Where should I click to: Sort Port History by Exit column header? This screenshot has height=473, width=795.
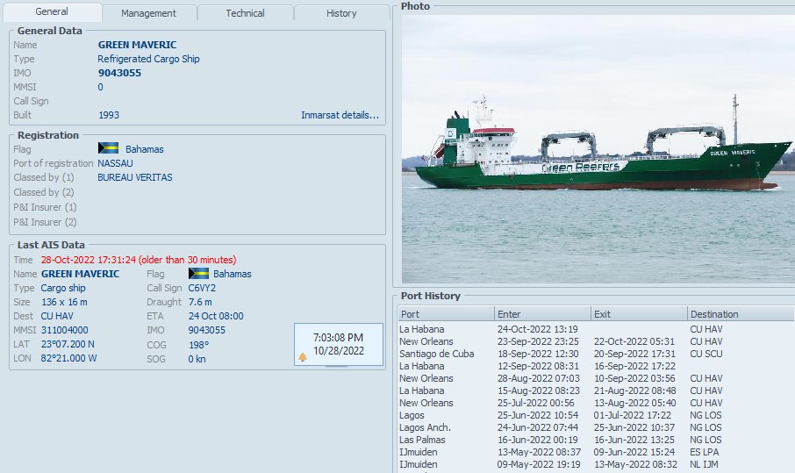[x=639, y=314]
